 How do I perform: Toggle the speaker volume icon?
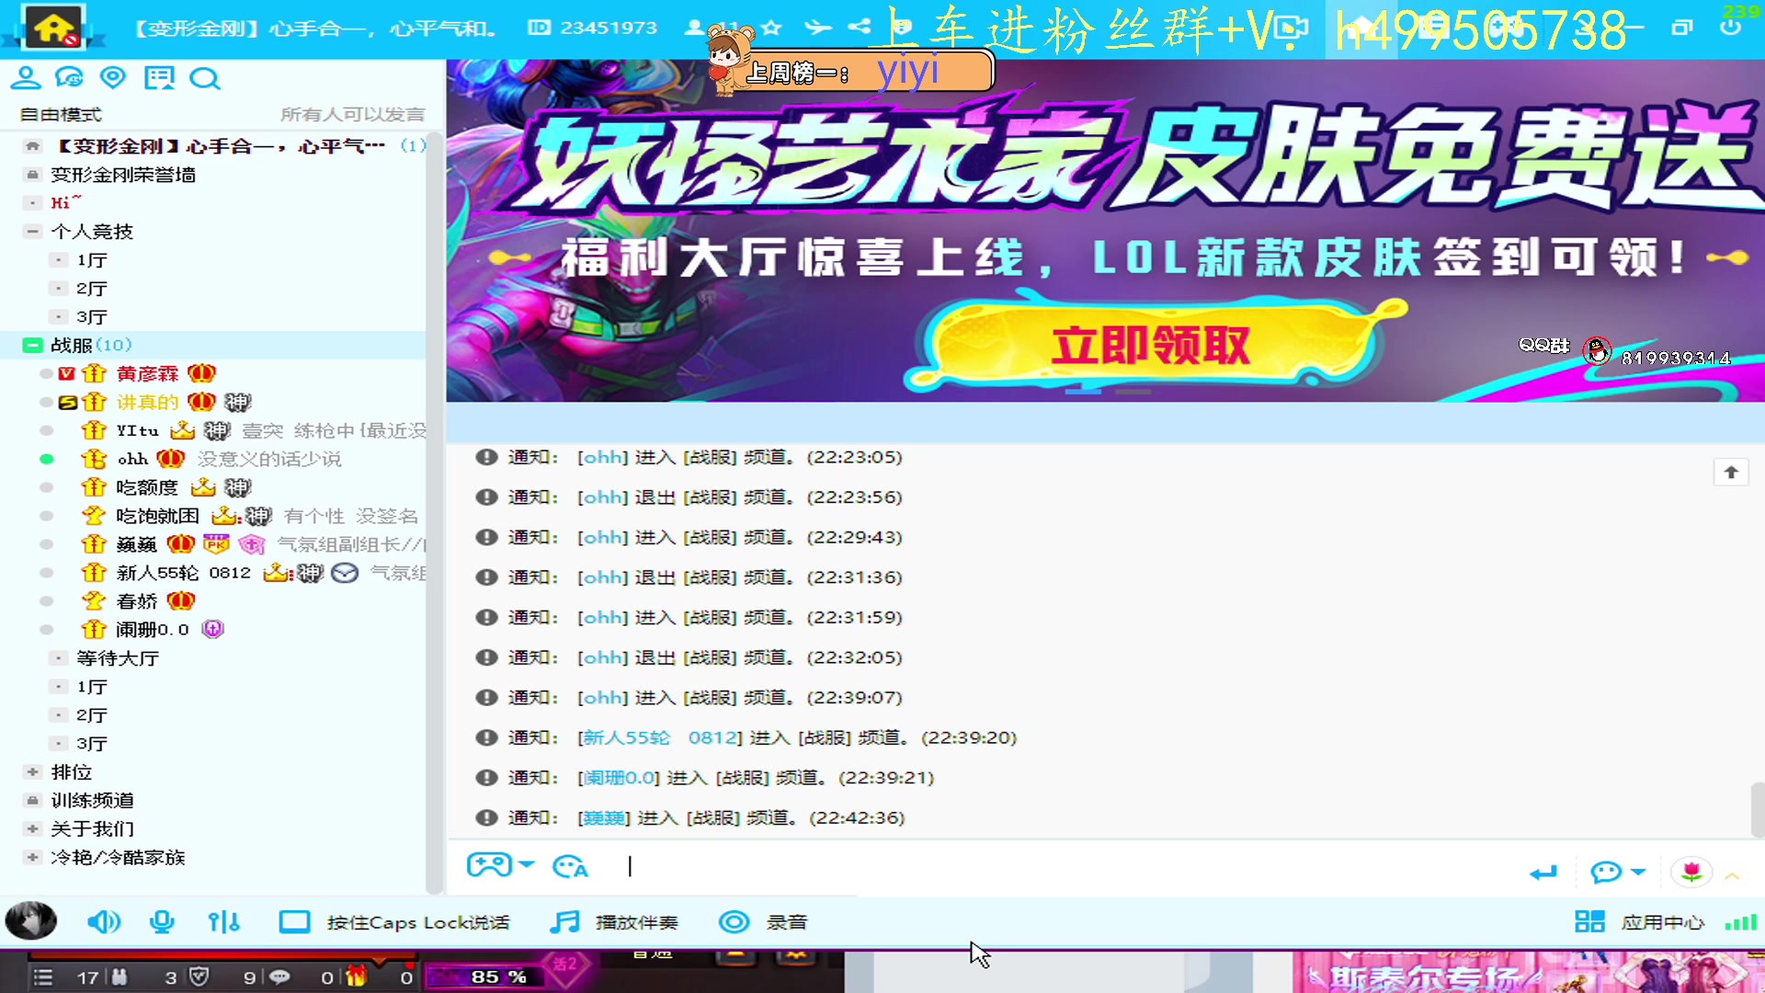click(x=103, y=921)
